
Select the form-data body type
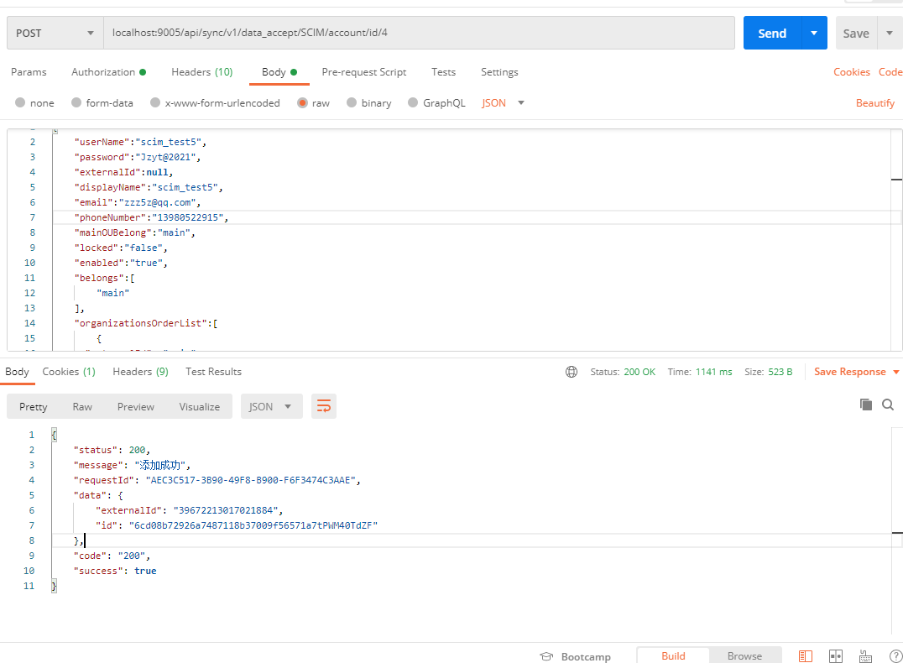click(x=76, y=103)
